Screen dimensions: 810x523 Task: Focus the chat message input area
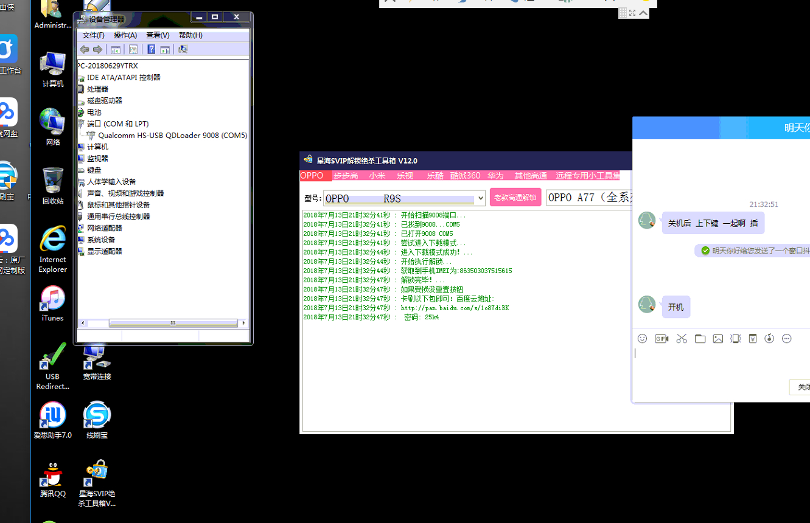click(x=721, y=362)
